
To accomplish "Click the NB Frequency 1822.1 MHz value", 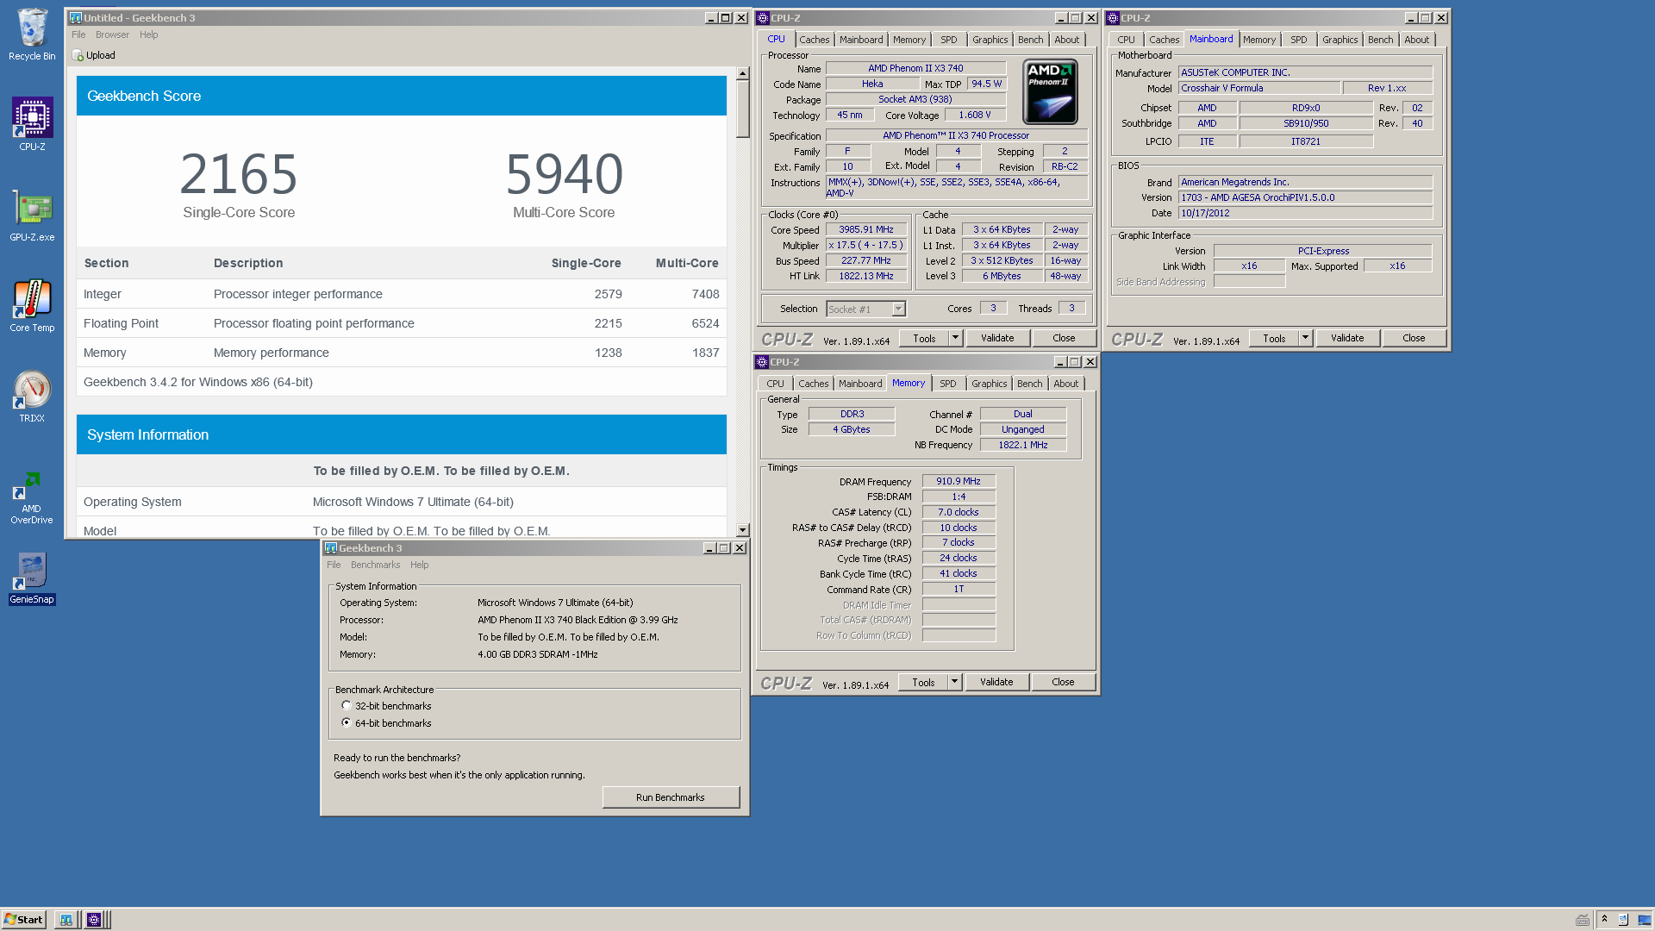I will point(1023,445).
